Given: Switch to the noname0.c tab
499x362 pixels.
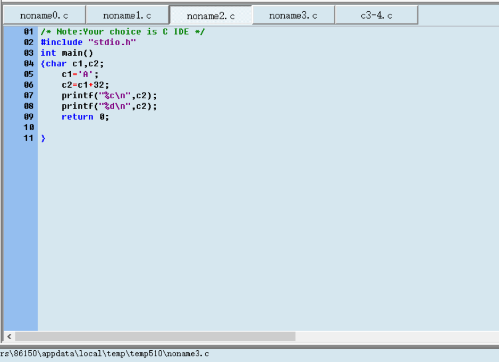Looking at the screenshot, I should (x=44, y=15).
